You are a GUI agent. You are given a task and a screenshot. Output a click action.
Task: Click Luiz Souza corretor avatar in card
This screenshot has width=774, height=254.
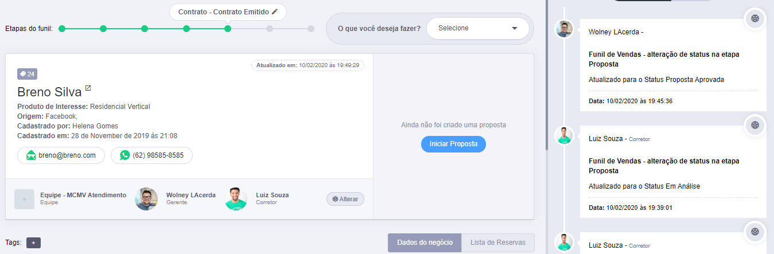pos(236,199)
